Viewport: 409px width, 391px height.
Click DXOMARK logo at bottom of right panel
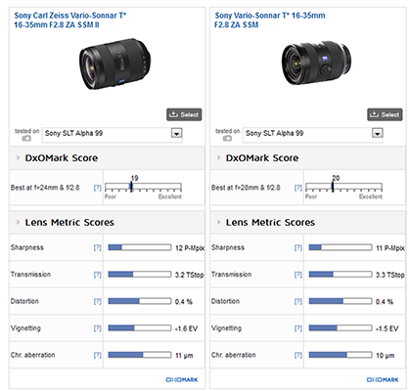pyautogui.click(x=383, y=379)
